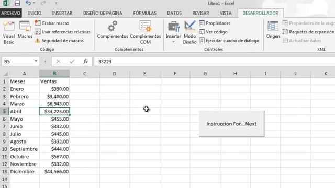
Task: Switch to the DATOS tab
Action: [174, 13]
